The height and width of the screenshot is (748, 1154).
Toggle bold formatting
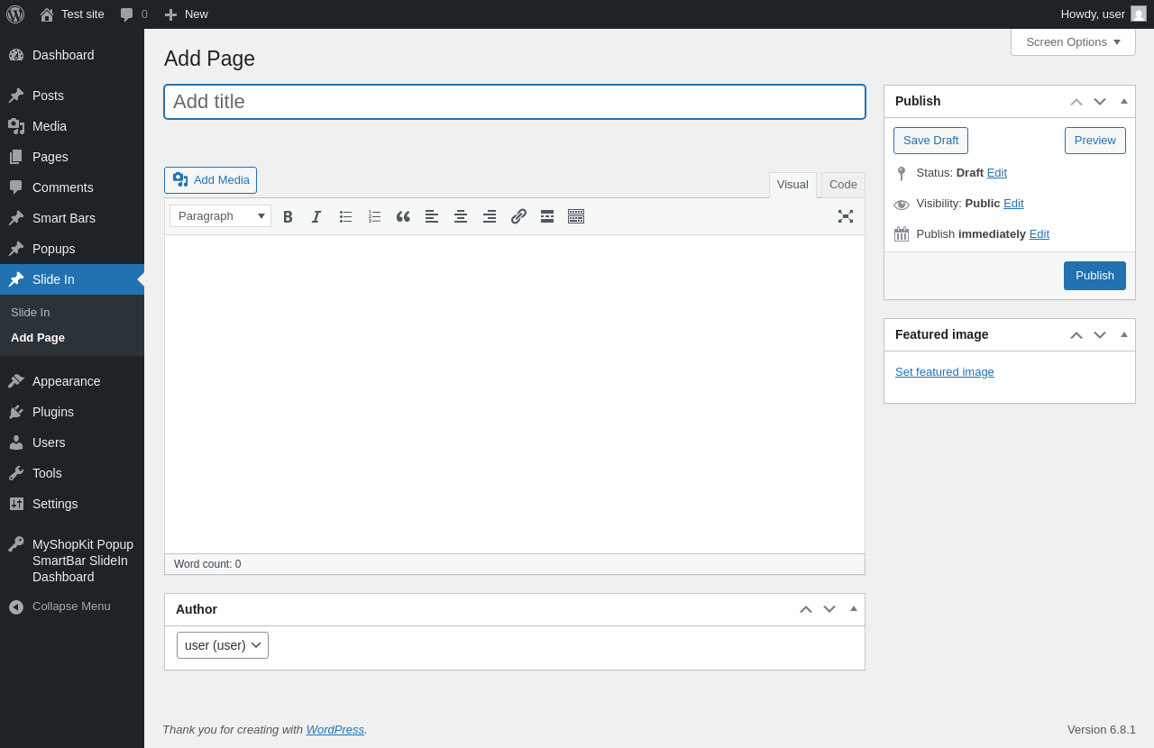click(288, 216)
